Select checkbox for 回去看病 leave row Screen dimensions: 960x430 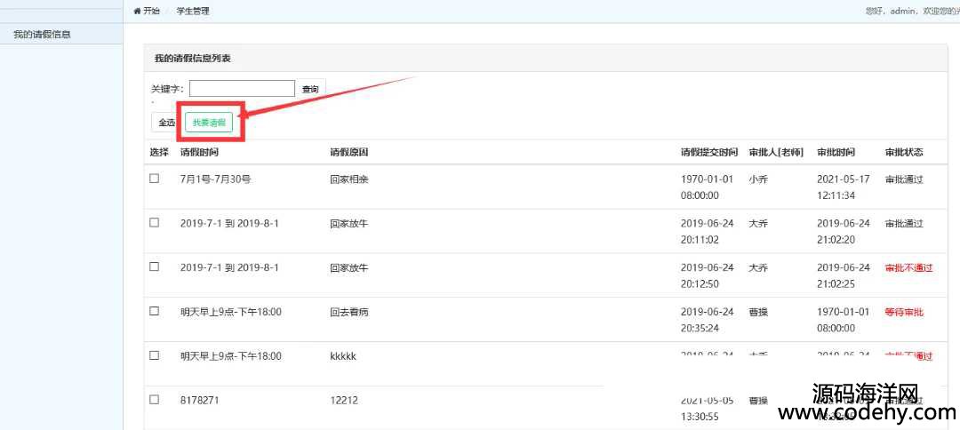click(155, 311)
